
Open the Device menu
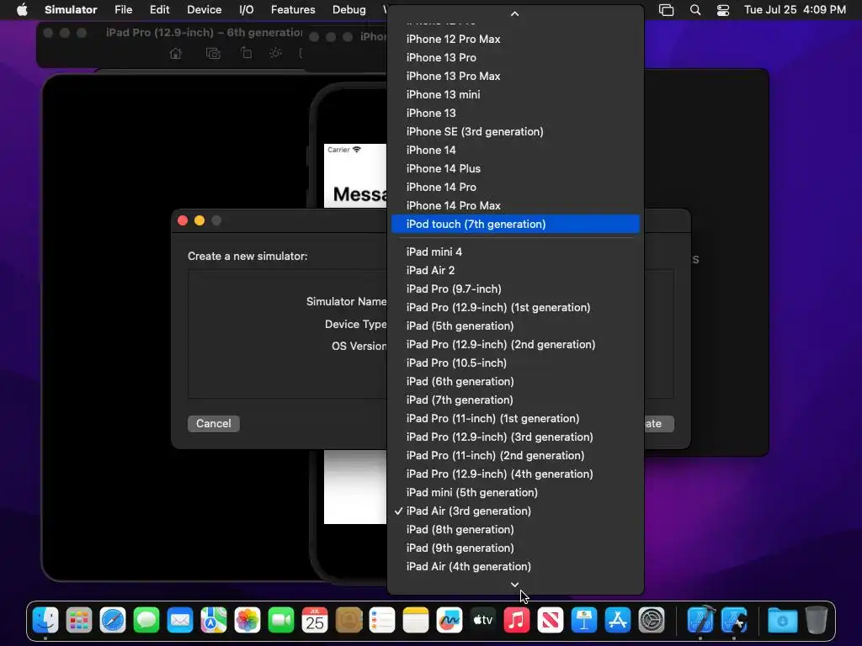pyautogui.click(x=204, y=10)
